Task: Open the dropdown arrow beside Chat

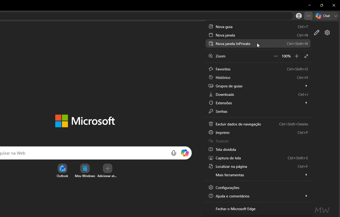Action: [x=336, y=16]
